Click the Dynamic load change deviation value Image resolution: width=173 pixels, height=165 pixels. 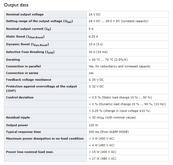pos(127,104)
